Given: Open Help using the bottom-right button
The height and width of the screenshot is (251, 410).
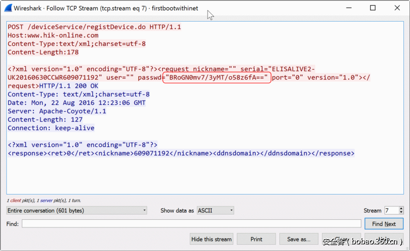Looking at the screenshot, I should (x=384, y=239).
